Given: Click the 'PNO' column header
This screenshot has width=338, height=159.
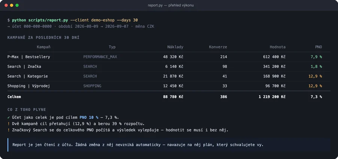Looking at the screenshot, I should (318, 47).
